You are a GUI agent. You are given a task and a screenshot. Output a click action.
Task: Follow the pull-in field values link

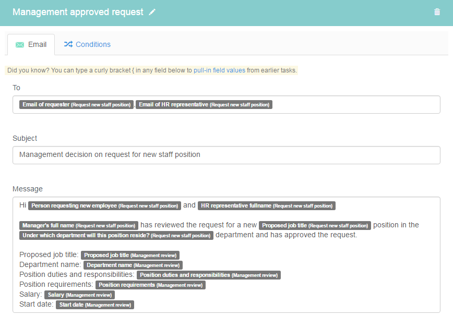coord(219,70)
